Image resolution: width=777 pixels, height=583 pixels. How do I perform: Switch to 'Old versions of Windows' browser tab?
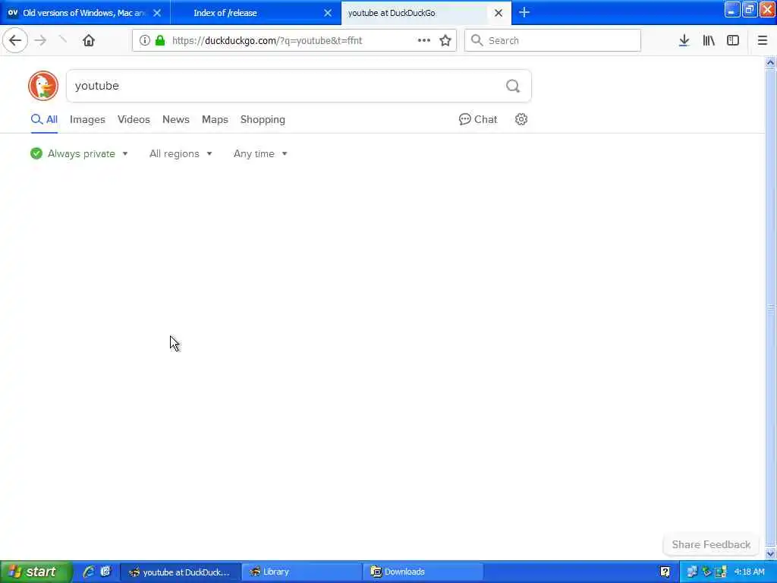85,13
